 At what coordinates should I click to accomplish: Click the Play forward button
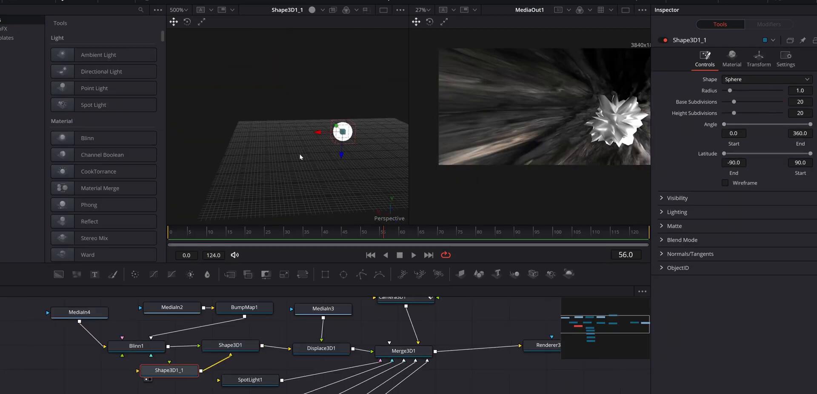(413, 255)
